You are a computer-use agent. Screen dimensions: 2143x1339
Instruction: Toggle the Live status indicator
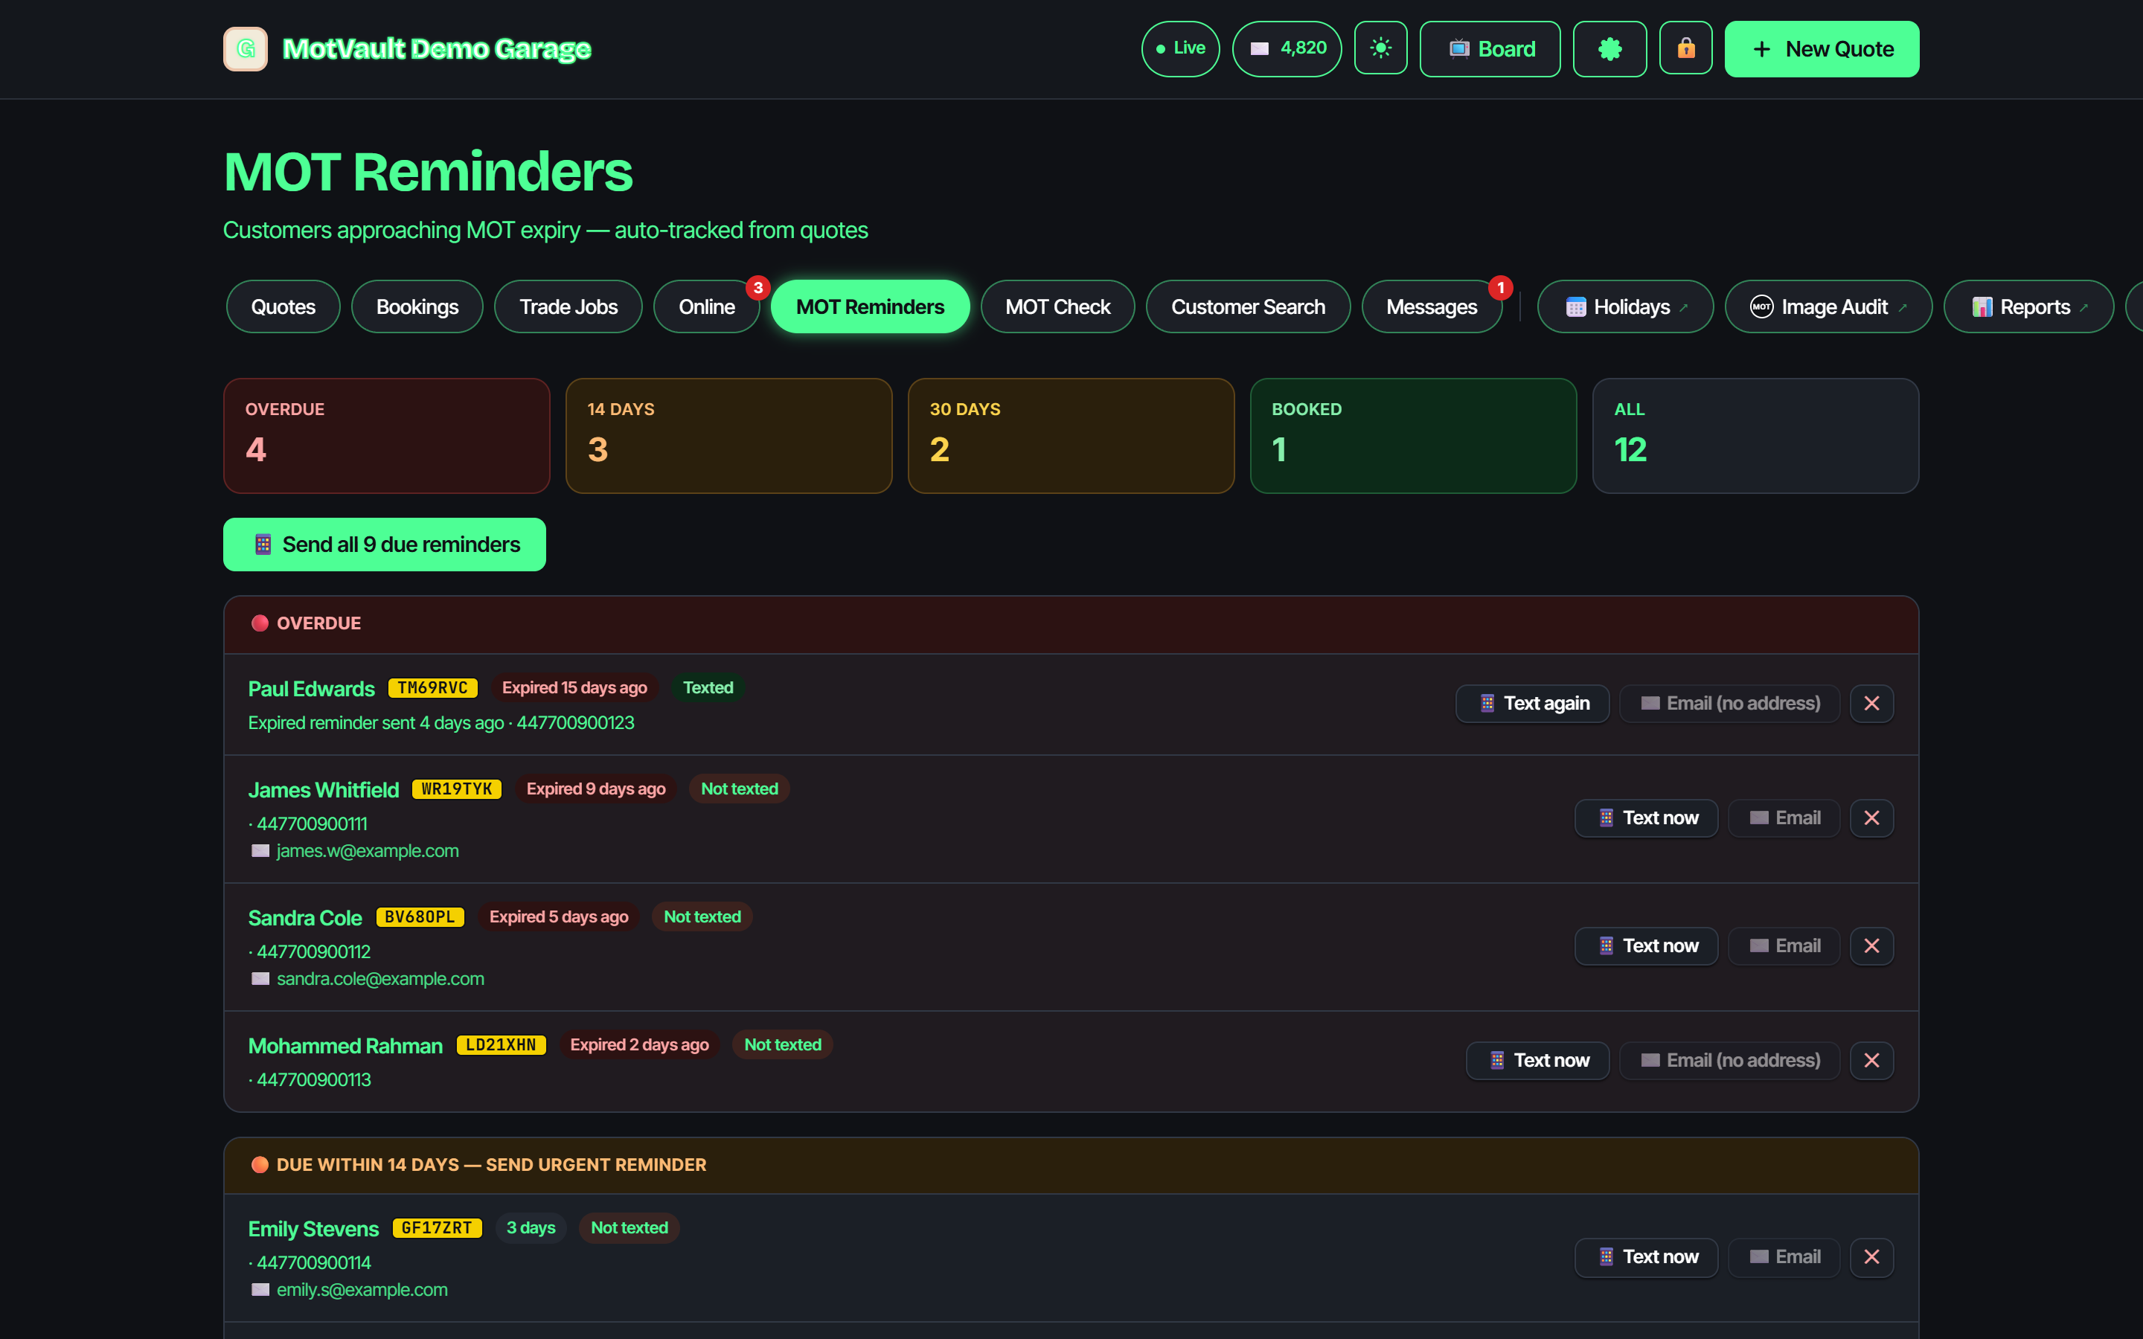point(1180,48)
